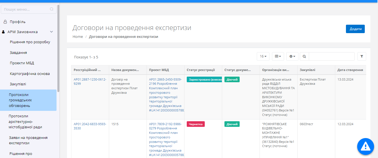Open the table columns view dropdown
The height and width of the screenshot is (158, 378).
coord(278,56)
